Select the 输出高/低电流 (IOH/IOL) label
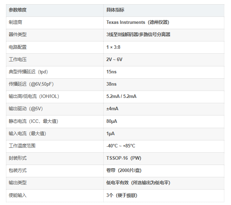 pyautogui.click(x=34, y=97)
